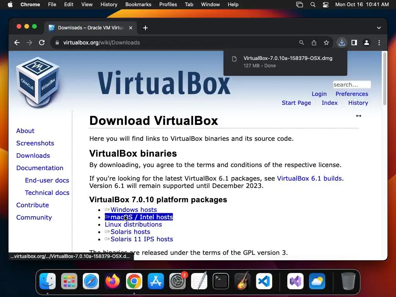
Task: Launch Safari from the Dock
Action: pos(91,281)
